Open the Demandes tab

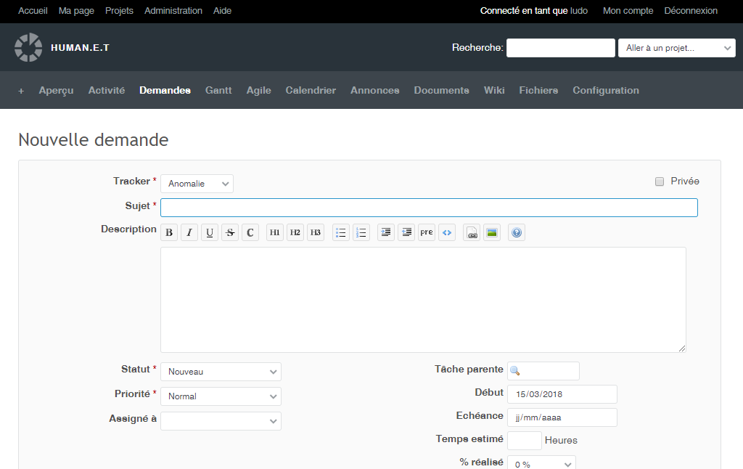165,91
